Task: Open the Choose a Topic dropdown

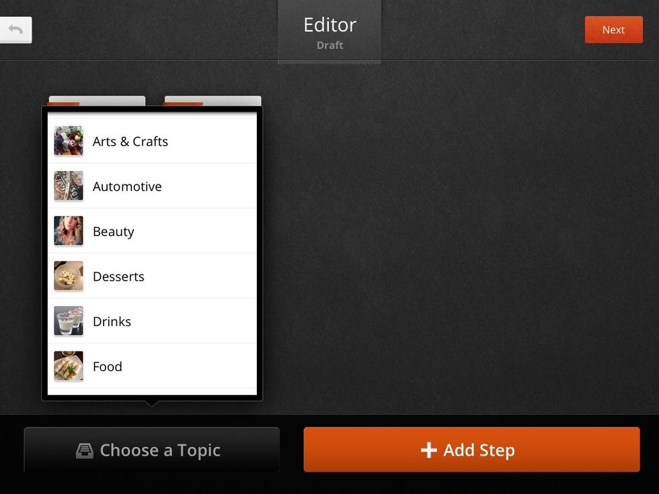Action: pyautogui.click(x=152, y=450)
